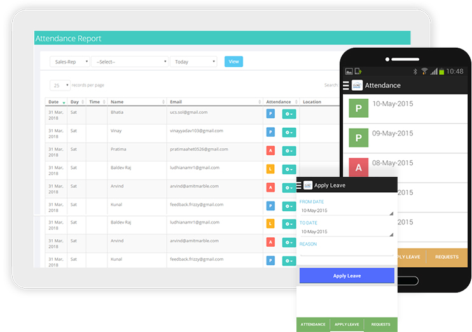Click the Attendance Report title bar

pos(223,38)
